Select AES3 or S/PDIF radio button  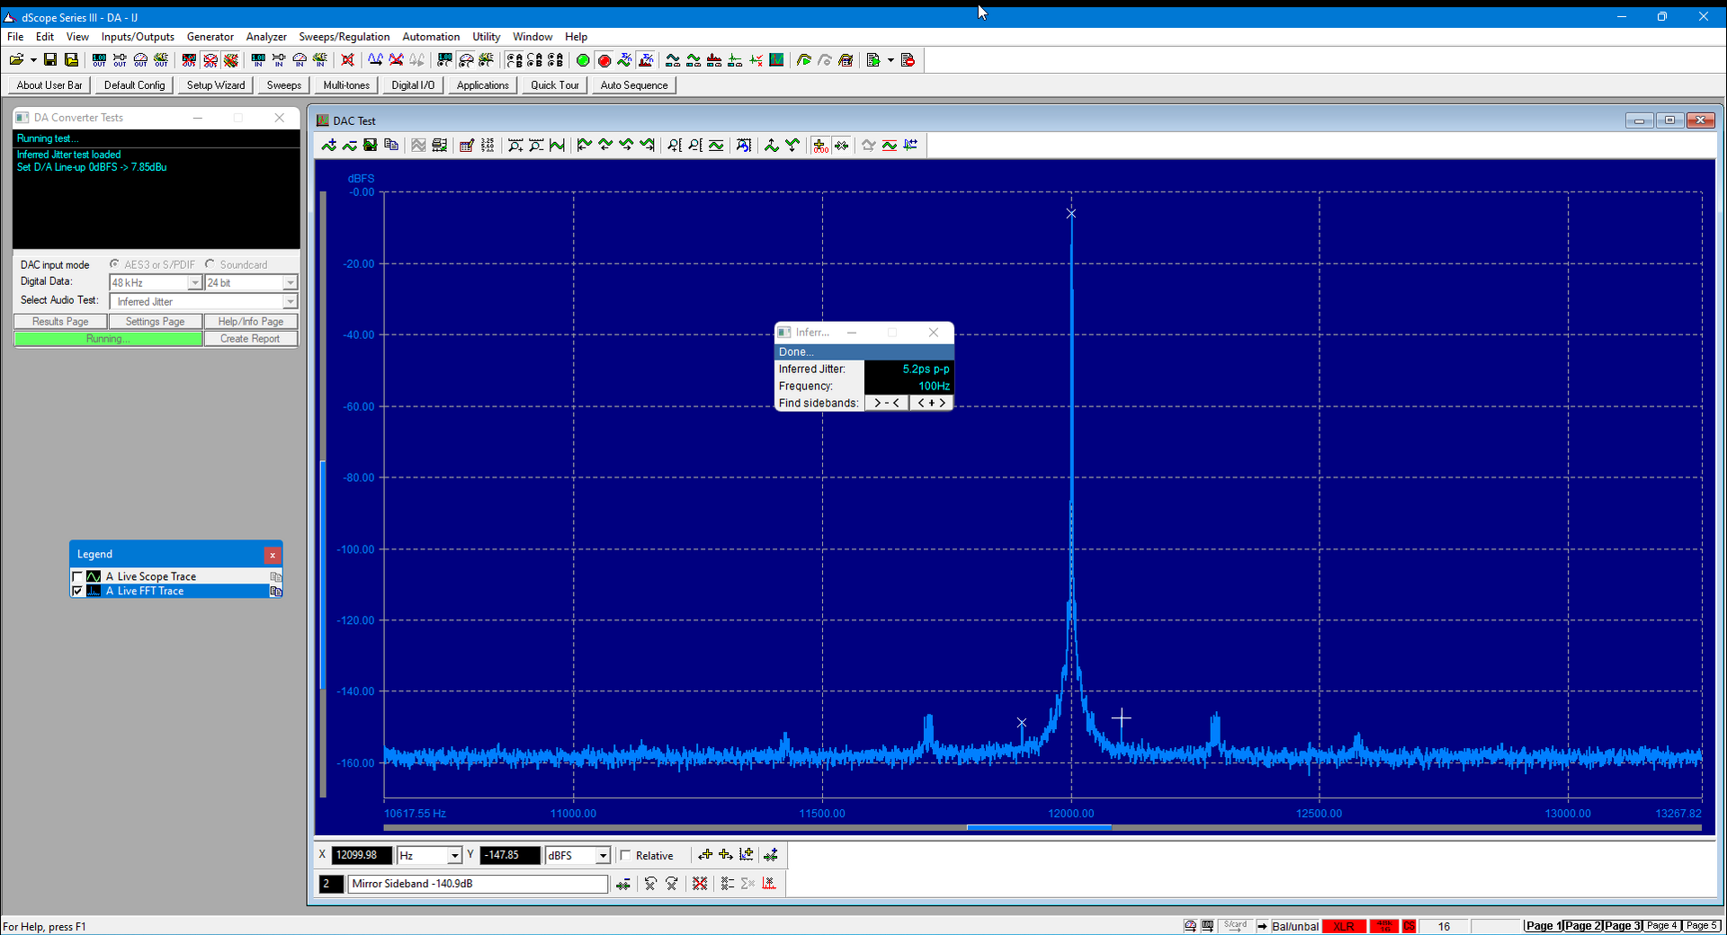pos(115,264)
